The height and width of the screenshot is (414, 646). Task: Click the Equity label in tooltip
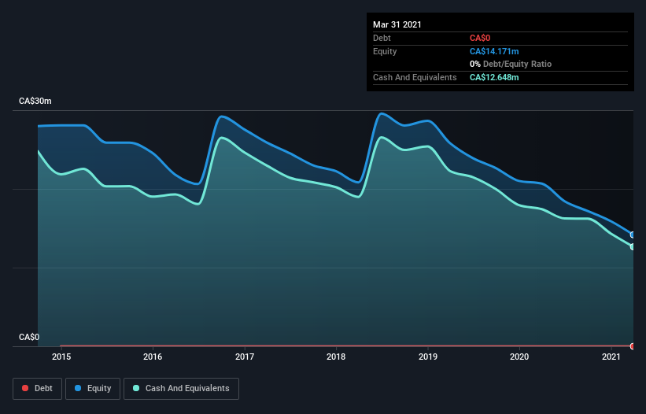[385, 51]
